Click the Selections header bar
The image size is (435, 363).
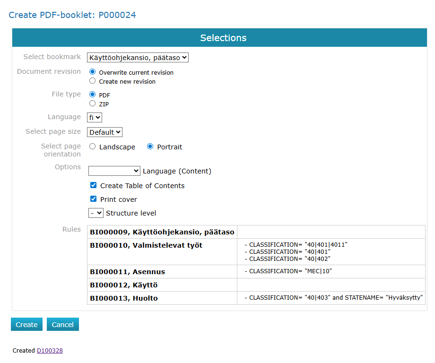coord(223,37)
